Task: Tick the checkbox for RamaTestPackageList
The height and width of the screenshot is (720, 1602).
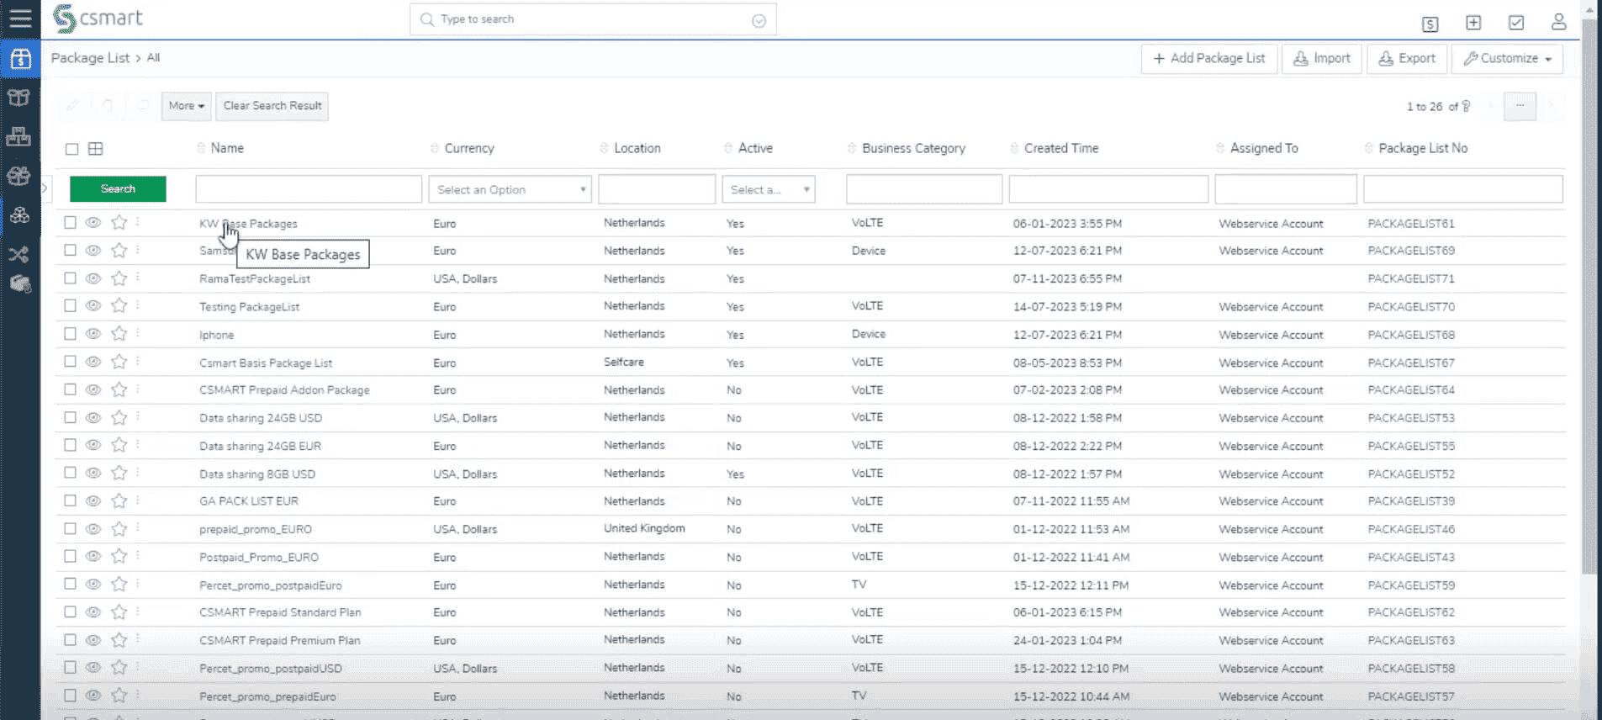Action: 70,278
